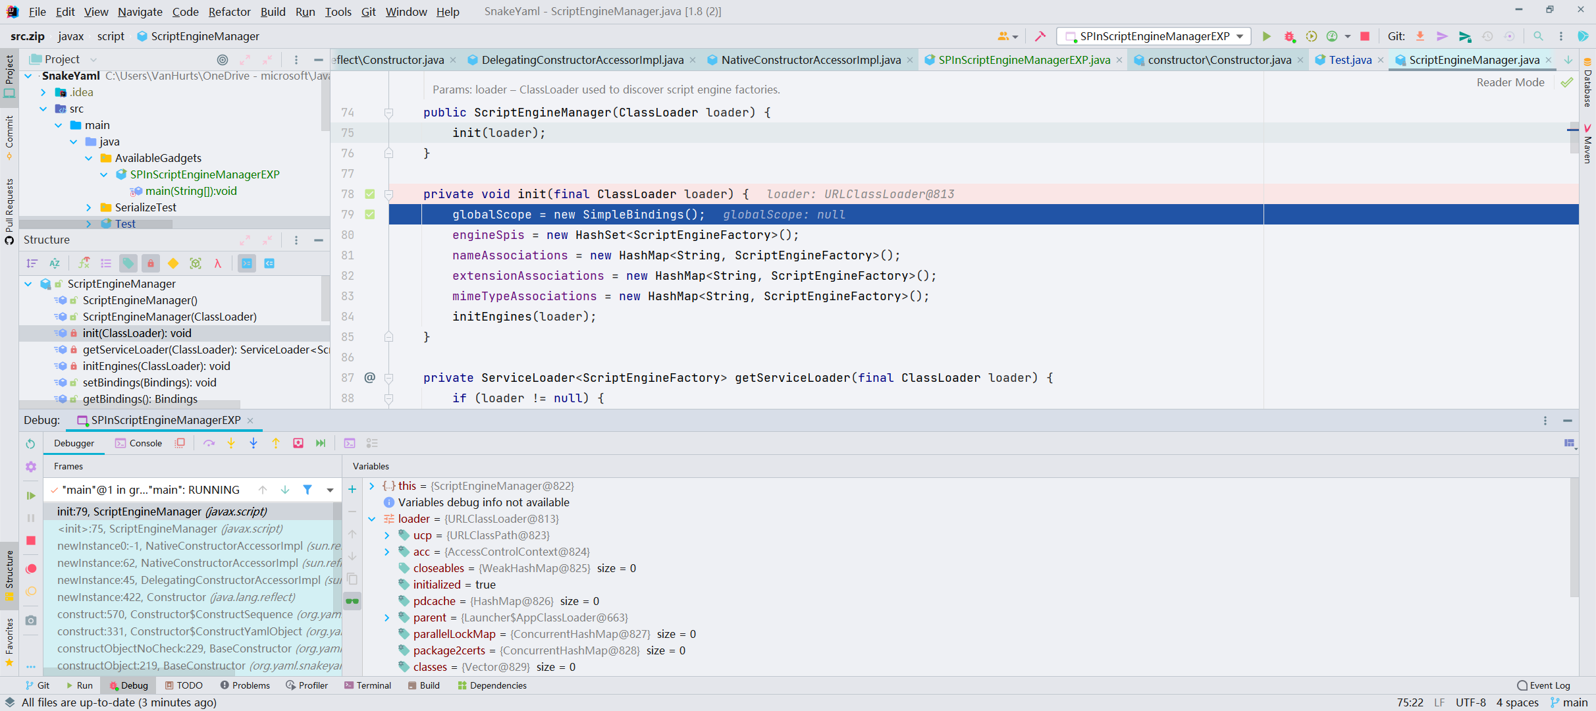Image resolution: width=1596 pixels, height=711 pixels.
Task: Click Resume Program in debug sidebar
Action: click(31, 496)
